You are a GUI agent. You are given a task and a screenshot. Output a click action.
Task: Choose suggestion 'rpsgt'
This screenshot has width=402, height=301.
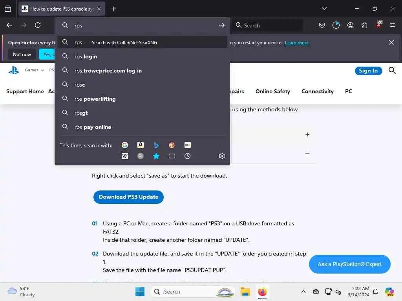(142, 113)
